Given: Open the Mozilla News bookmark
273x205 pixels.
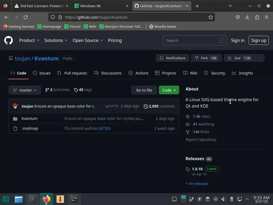Looking at the screenshot, I should pos(163,26).
